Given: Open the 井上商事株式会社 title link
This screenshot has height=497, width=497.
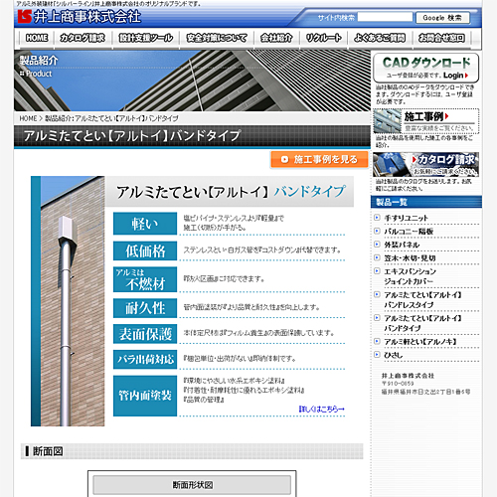Looking at the screenshot, I should pos(87,17).
